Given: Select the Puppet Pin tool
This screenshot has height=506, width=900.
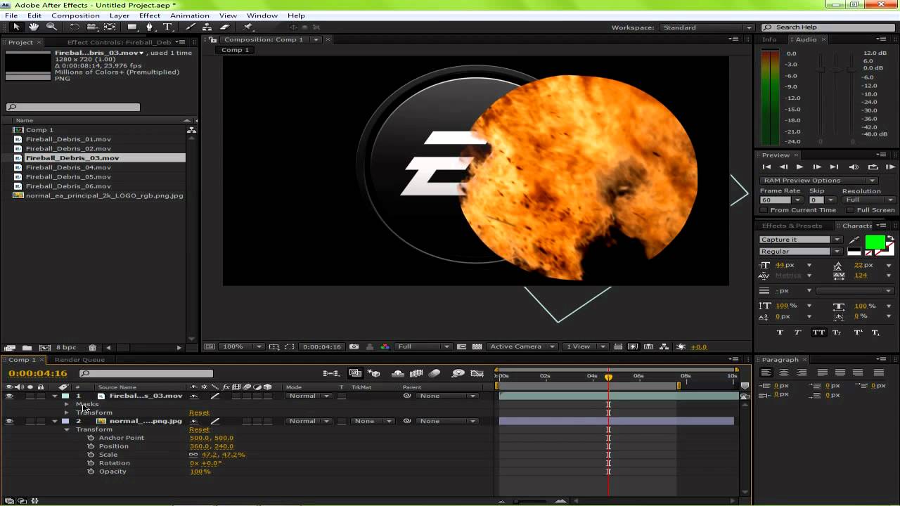Looking at the screenshot, I should [248, 27].
